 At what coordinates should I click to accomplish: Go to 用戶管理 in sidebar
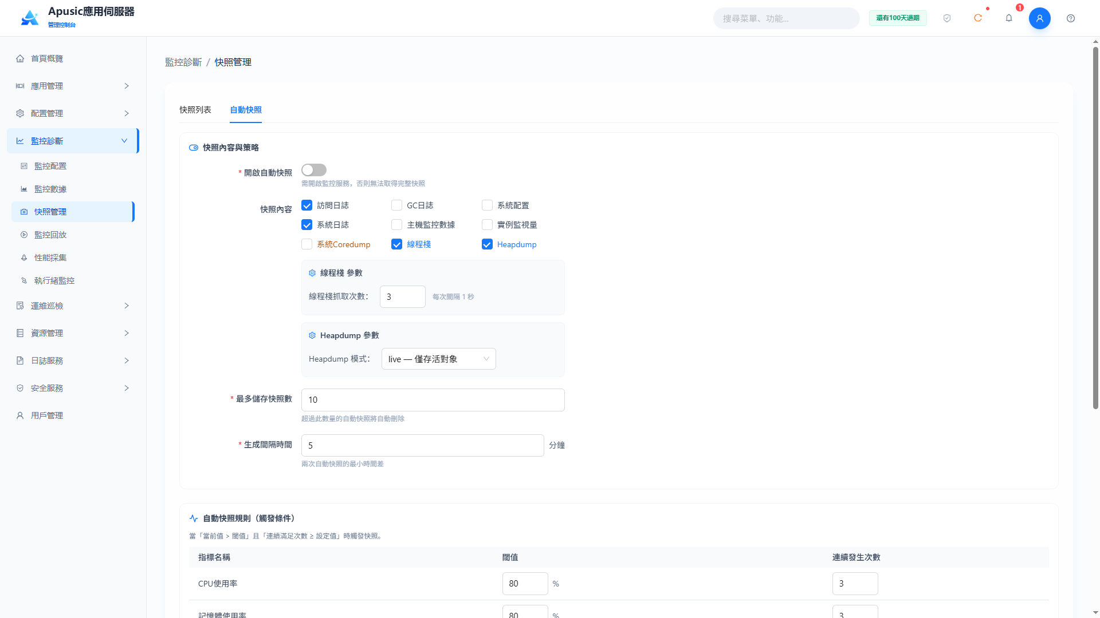click(x=73, y=415)
